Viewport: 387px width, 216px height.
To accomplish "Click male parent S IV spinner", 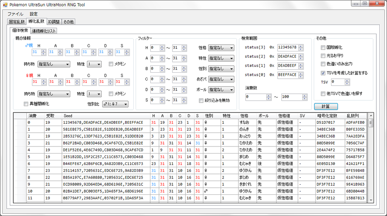I will (x=127, y=52).
